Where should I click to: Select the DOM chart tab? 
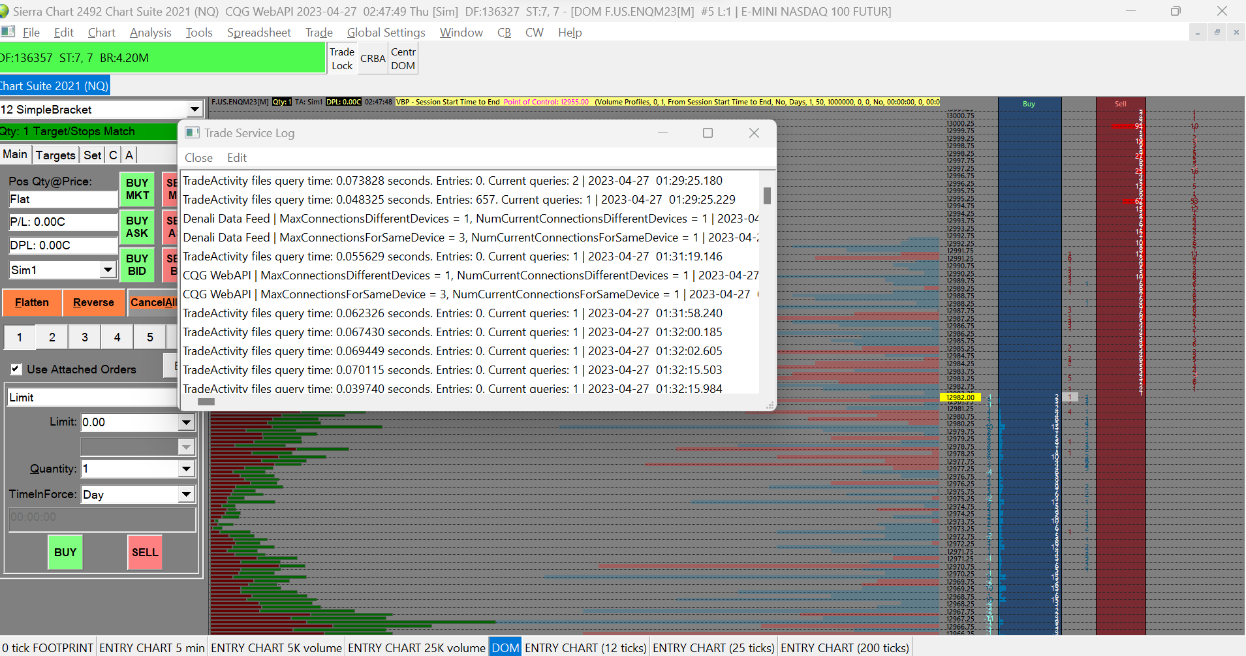(x=505, y=648)
